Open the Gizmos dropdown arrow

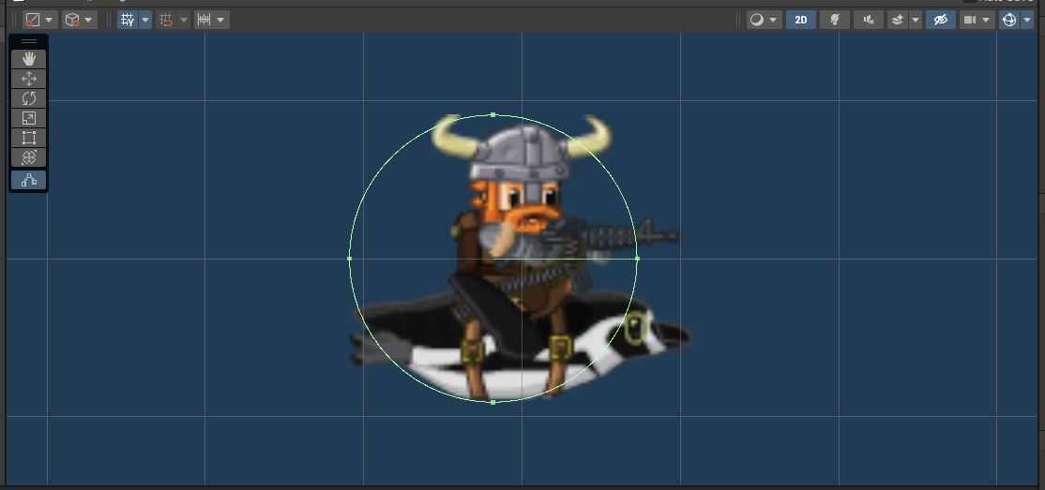click(x=1027, y=20)
